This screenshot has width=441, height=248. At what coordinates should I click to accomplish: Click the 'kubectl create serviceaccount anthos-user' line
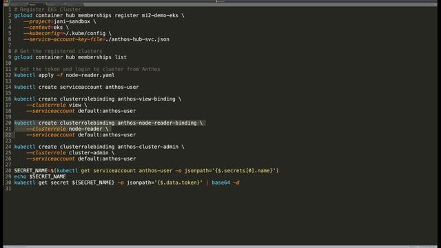point(76,87)
